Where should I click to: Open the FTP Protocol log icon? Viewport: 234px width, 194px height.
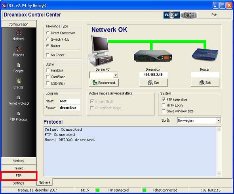pos(19,114)
